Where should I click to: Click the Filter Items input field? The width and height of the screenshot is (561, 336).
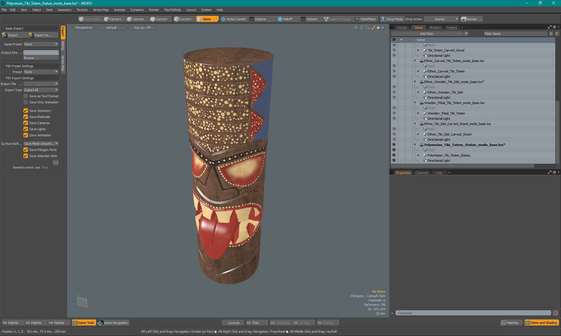(515, 34)
